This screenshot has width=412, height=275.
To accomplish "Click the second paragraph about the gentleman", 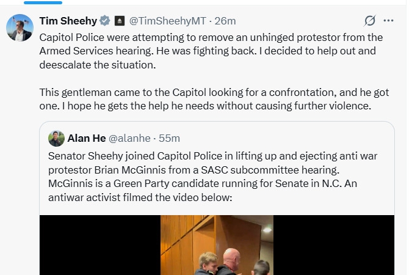I will [x=214, y=98].
